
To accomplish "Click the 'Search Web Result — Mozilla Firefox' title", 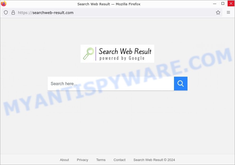I will pyautogui.click(x=109, y=4).
